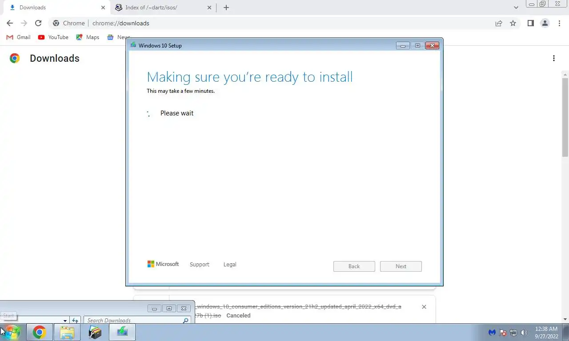Click the Windows 10 Setup taskbar icon
Image resolution: width=569 pixels, height=341 pixels.
point(122,332)
